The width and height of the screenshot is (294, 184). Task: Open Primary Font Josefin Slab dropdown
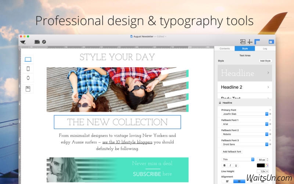267,114
